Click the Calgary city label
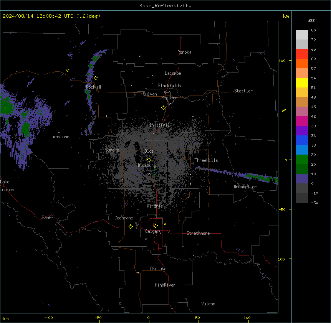Viewport: 331px width, 323px height. click(153, 231)
